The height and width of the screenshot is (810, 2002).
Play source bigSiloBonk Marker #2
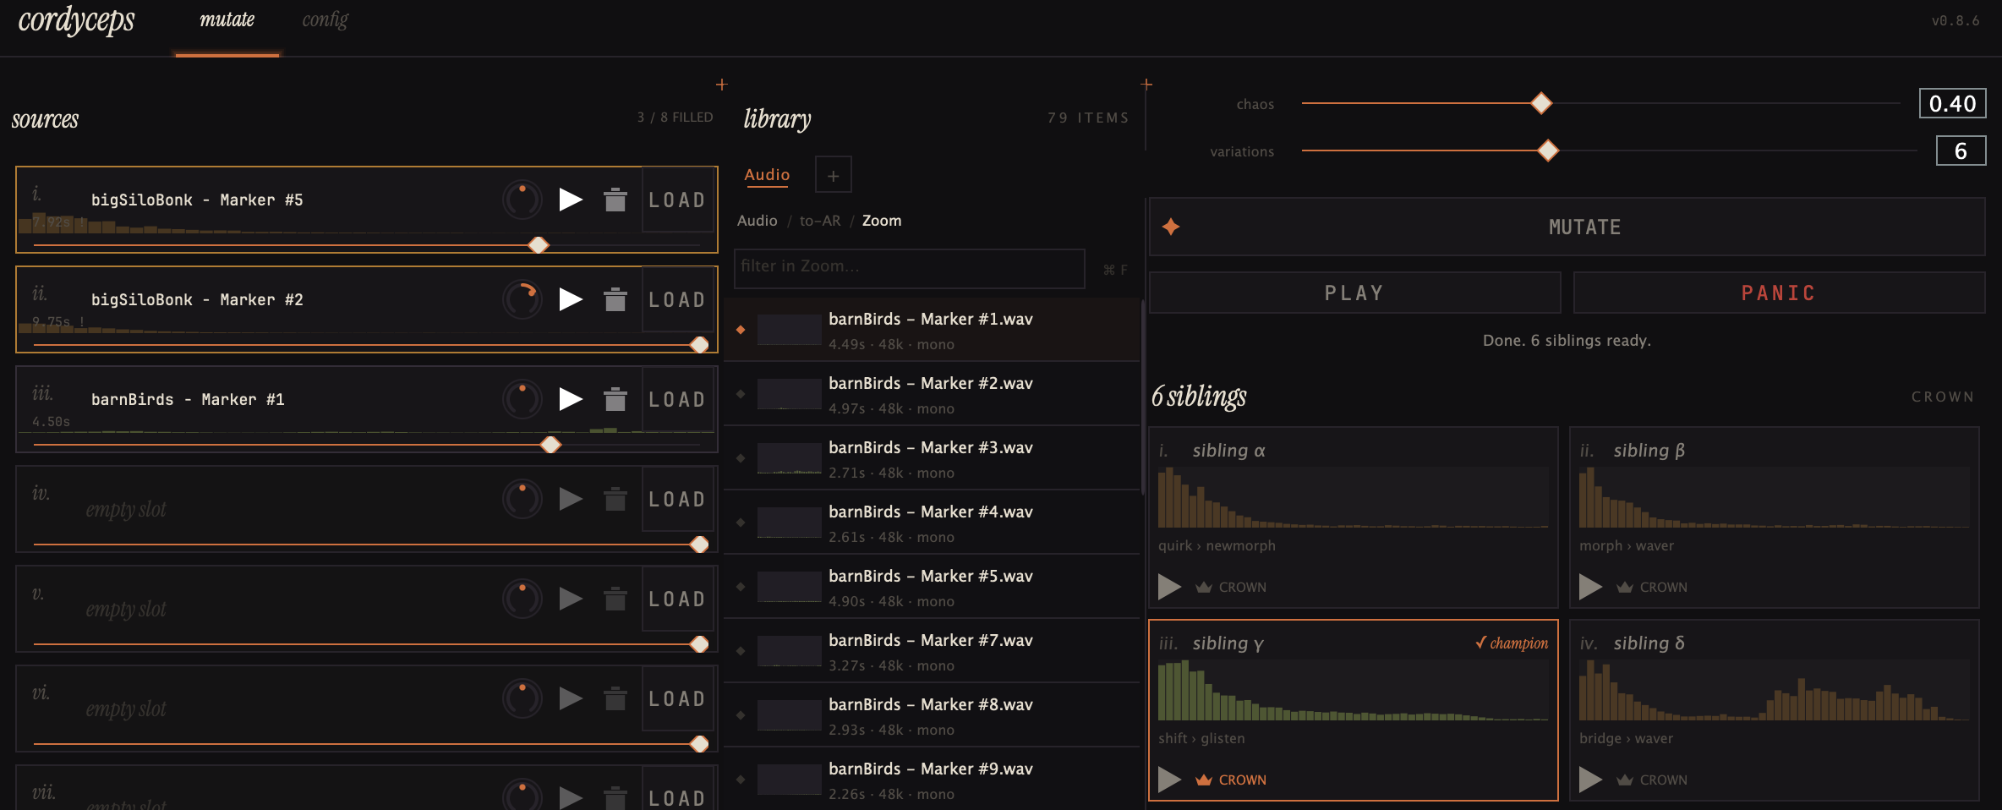click(x=571, y=299)
